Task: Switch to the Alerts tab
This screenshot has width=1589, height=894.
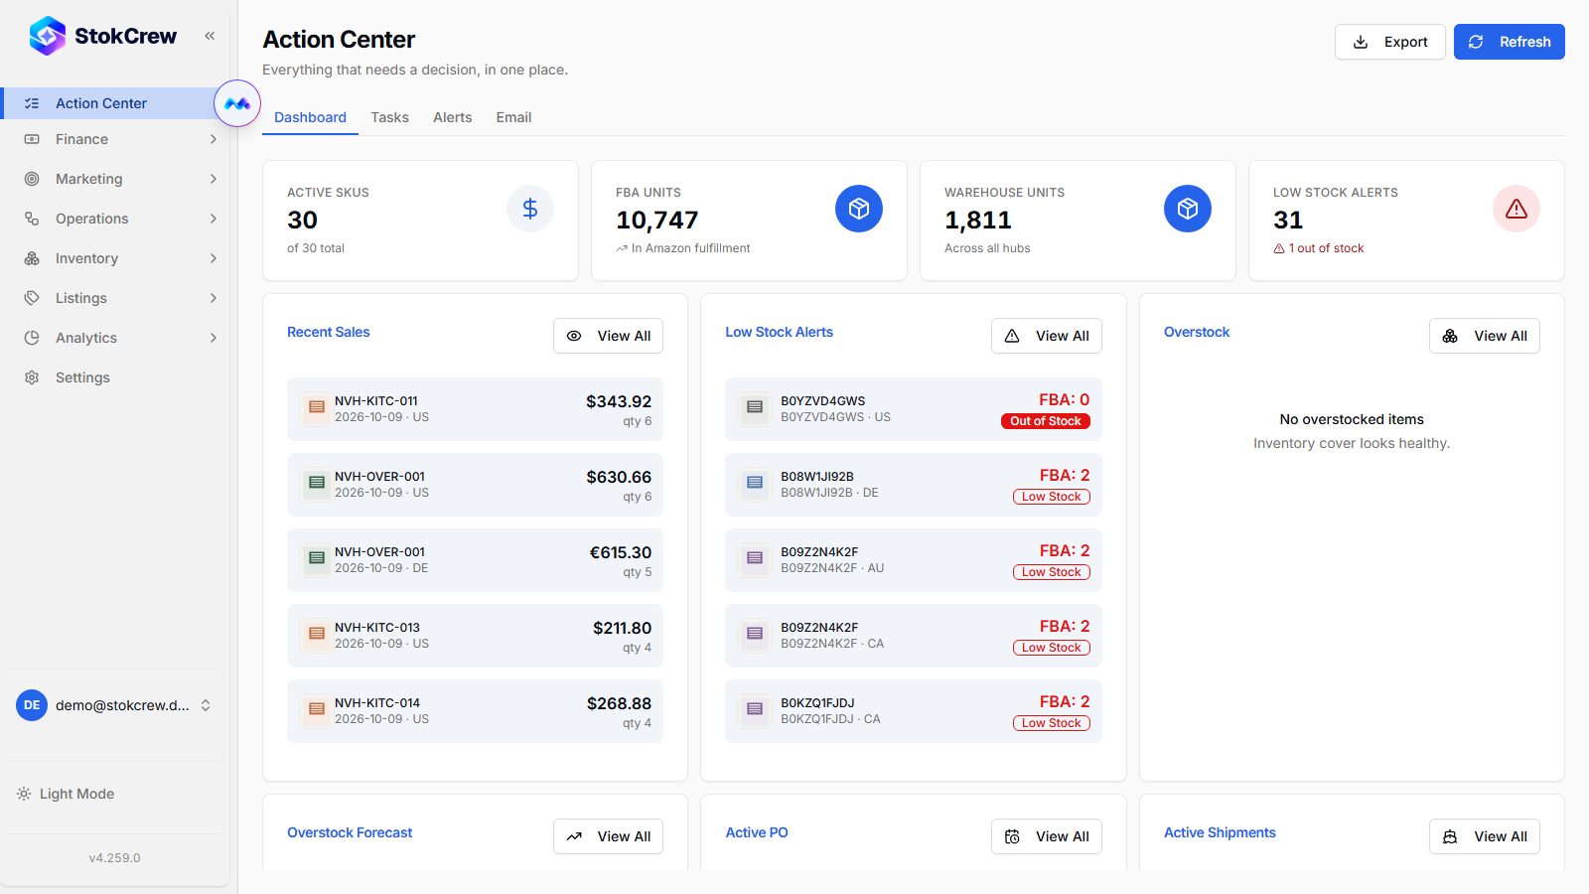Action: pos(453,117)
